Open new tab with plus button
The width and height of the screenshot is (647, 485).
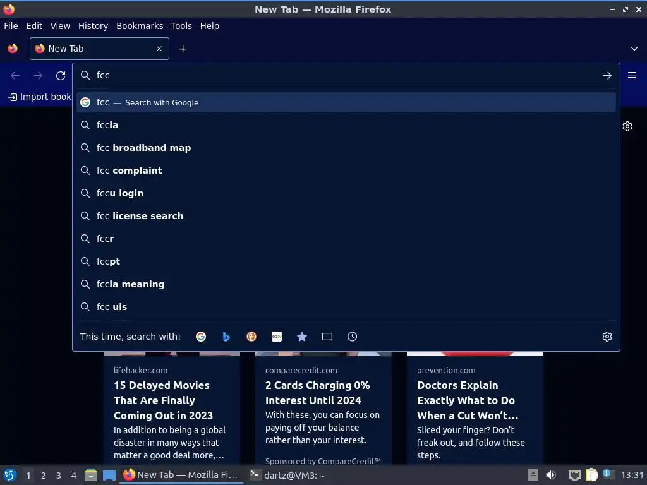click(x=183, y=49)
